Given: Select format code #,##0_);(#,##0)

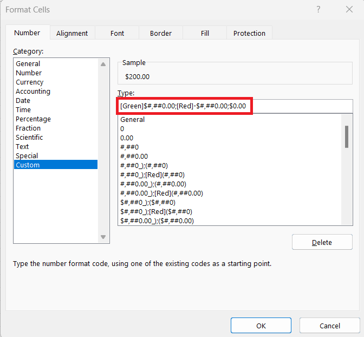Looking at the screenshot, I should 230,166.
